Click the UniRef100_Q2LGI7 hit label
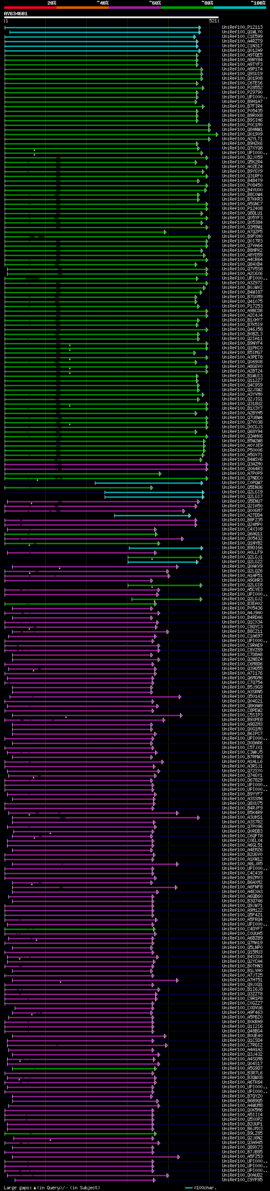 pyautogui.click(x=242, y=497)
